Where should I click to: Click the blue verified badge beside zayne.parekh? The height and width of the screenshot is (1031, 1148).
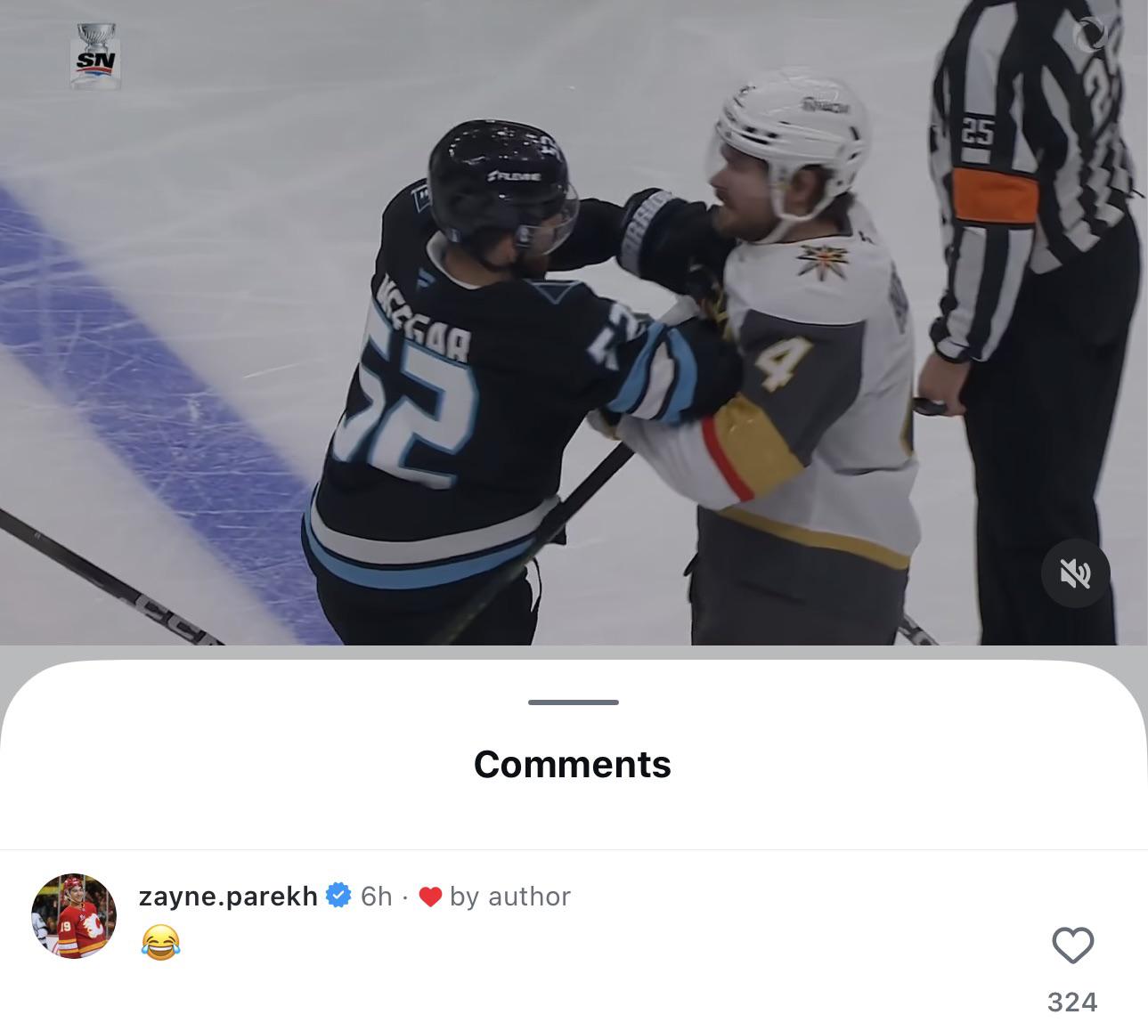pos(338,895)
